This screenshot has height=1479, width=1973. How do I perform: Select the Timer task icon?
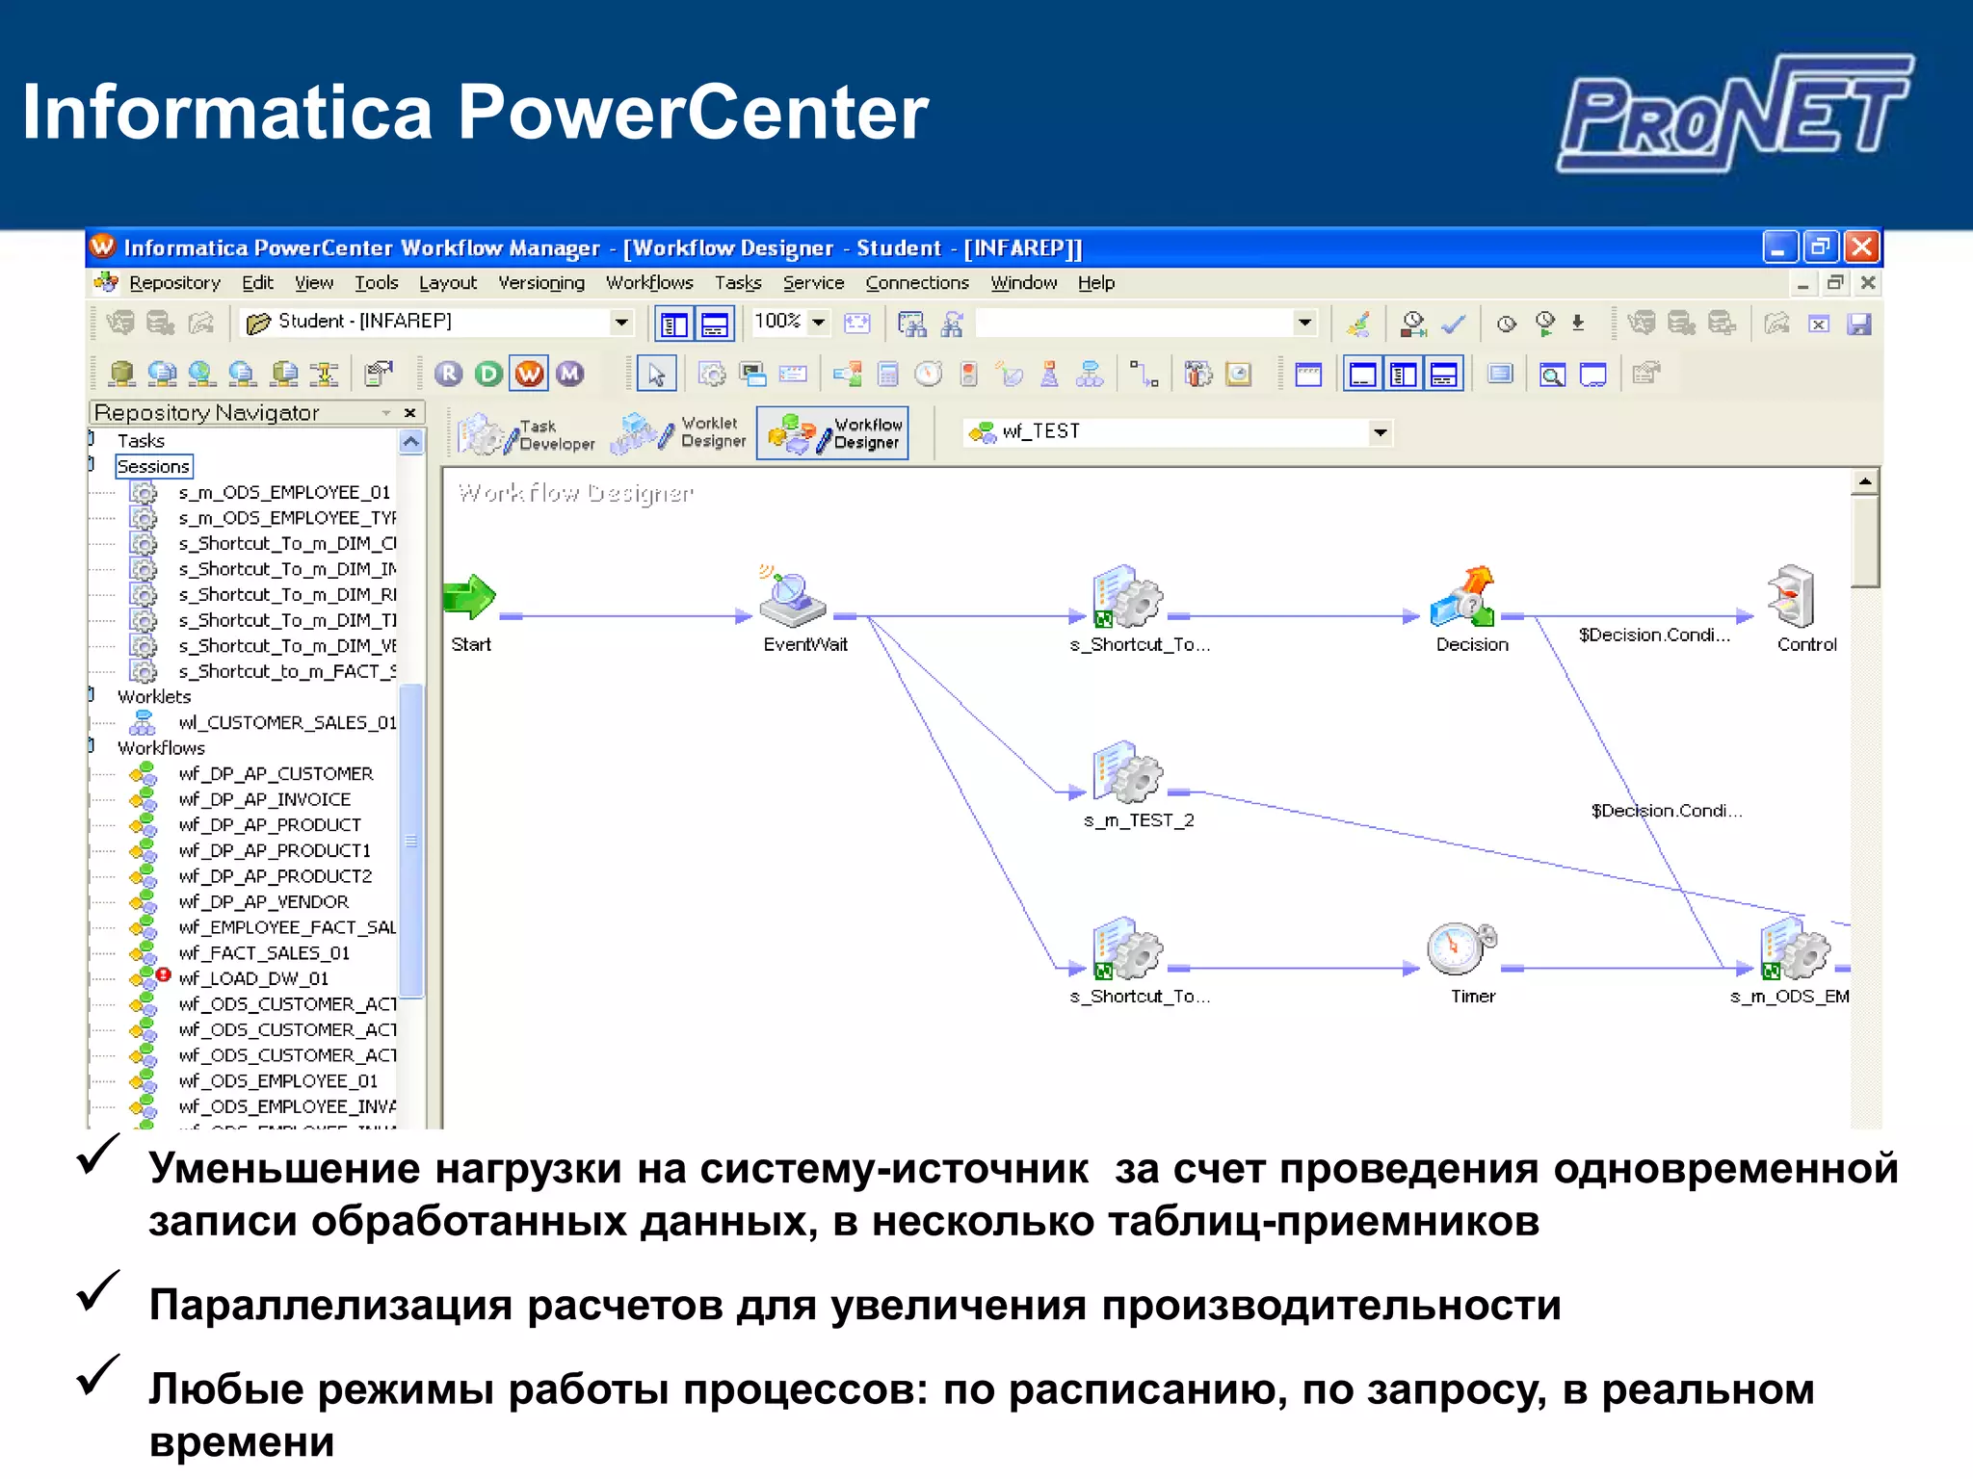coord(1460,949)
